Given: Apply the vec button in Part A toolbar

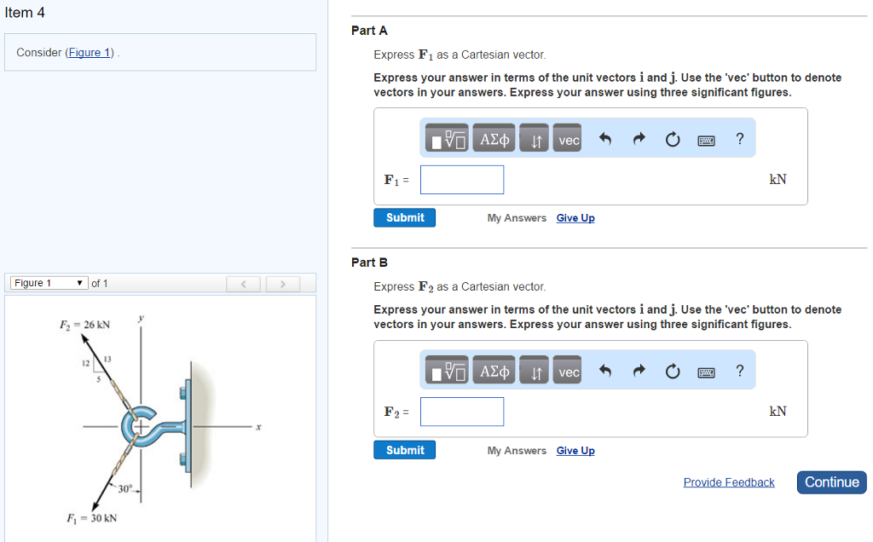Looking at the screenshot, I should pos(567,139).
